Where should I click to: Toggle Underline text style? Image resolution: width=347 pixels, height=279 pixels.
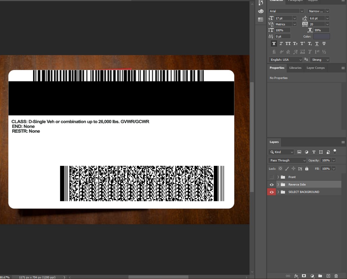(x=317, y=43)
